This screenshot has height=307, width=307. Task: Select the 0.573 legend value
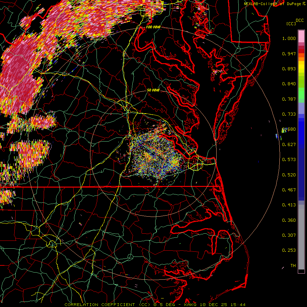pos(289,160)
